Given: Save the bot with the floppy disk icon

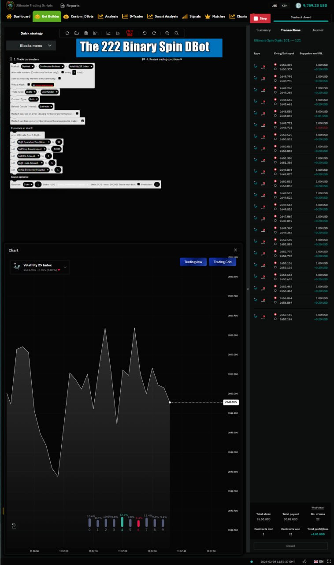Looking at the screenshot, I should [86, 33].
